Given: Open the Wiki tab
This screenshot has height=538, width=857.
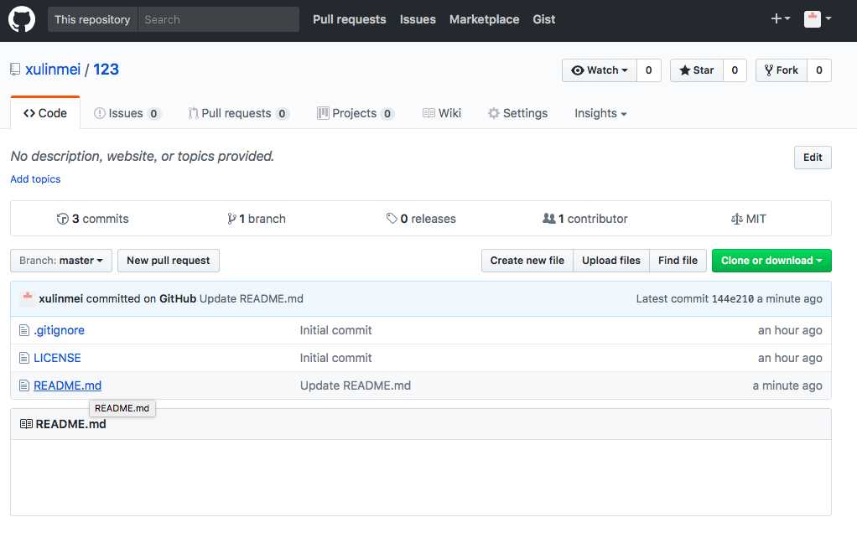Looking at the screenshot, I should click(x=442, y=113).
